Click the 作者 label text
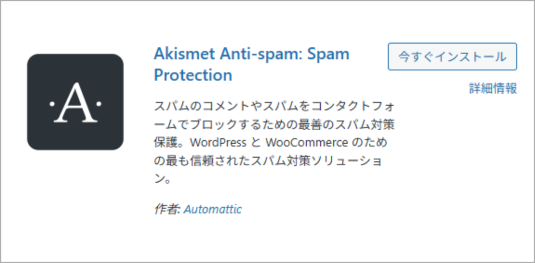This screenshot has height=263, width=535. [x=167, y=209]
